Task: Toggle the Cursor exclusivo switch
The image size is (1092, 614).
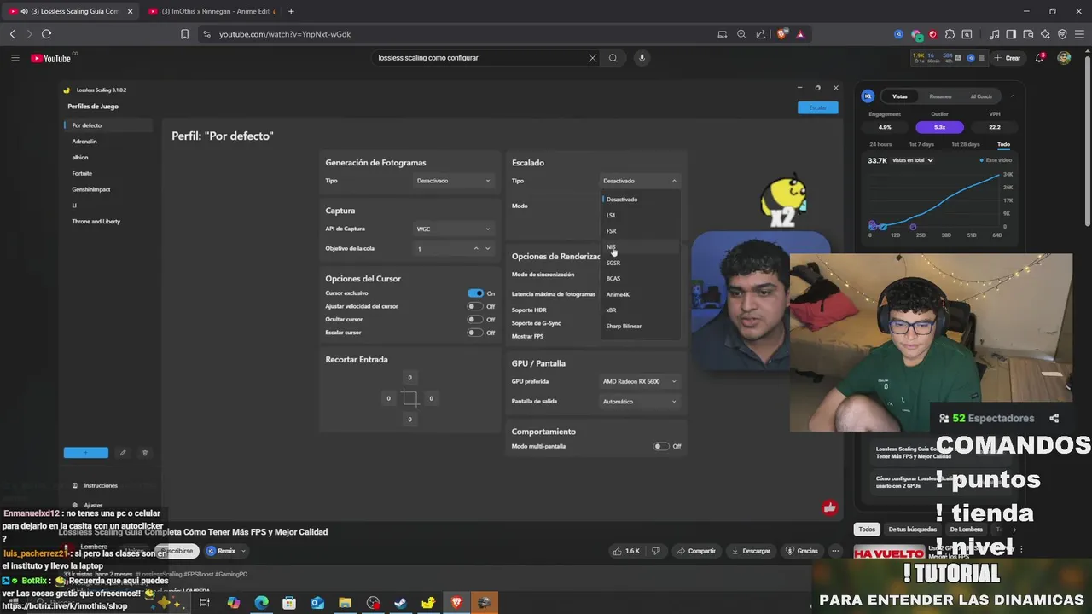Action: click(475, 293)
